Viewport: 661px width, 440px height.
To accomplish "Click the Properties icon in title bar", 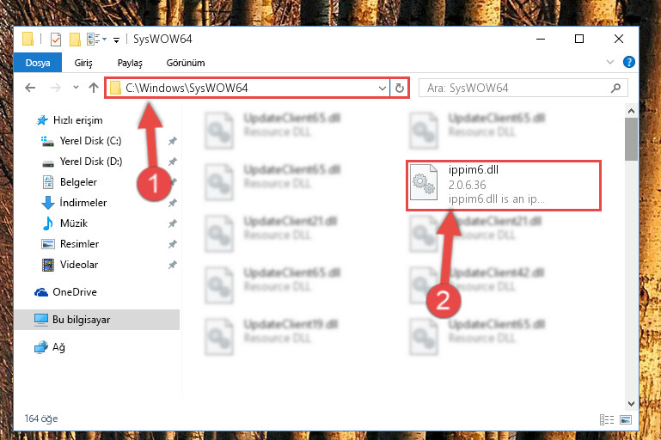I will click(56, 40).
